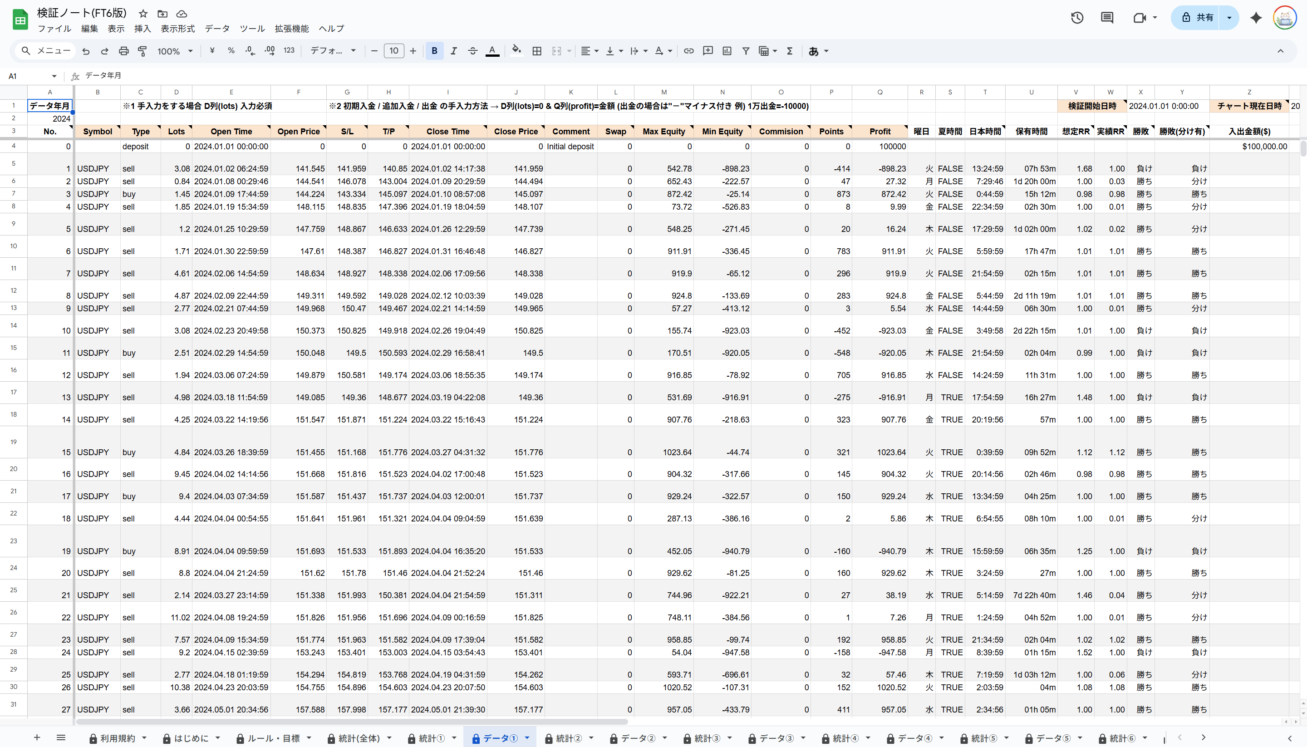This screenshot has width=1307, height=747.
Task: Insert a chart via toolbar icon
Action: pyautogui.click(x=727, y=51)
